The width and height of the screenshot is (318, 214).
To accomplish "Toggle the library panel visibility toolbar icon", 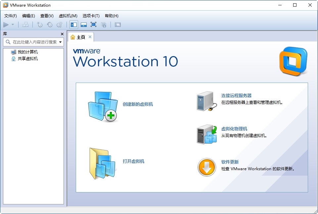I will point(73,25).
